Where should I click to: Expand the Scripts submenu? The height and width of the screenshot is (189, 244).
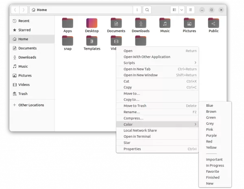[157, 63]
